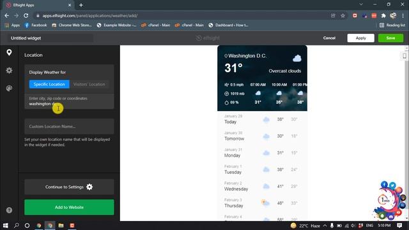Click the Overcast clouds description
The image size is (409, 230).
coord(285,71)
